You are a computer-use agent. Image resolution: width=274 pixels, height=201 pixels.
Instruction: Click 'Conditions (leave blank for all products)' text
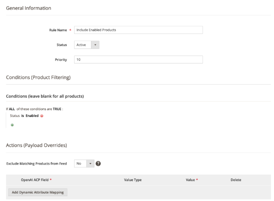tap(45, 96)
